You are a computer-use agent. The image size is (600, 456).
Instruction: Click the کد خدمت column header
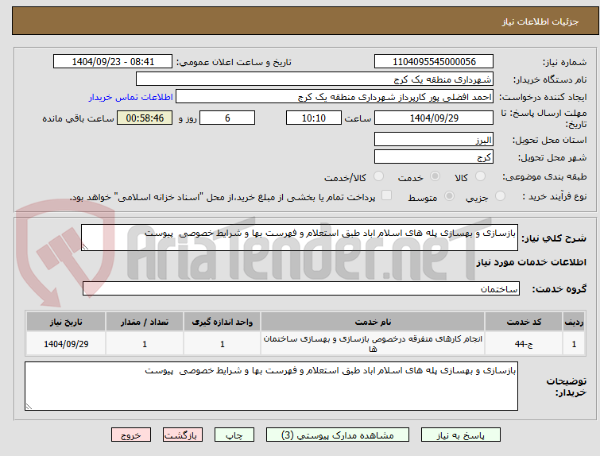click(524, 322)
